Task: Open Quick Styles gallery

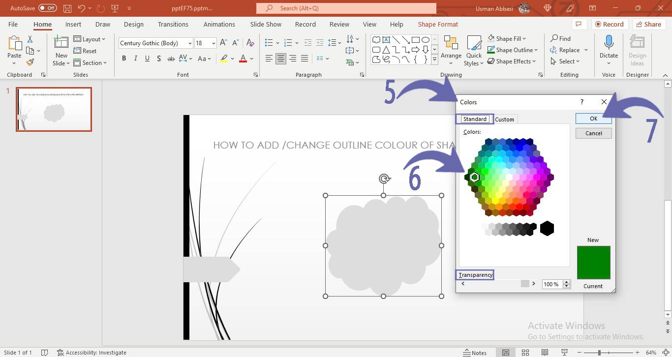Action: coord(474,51)
